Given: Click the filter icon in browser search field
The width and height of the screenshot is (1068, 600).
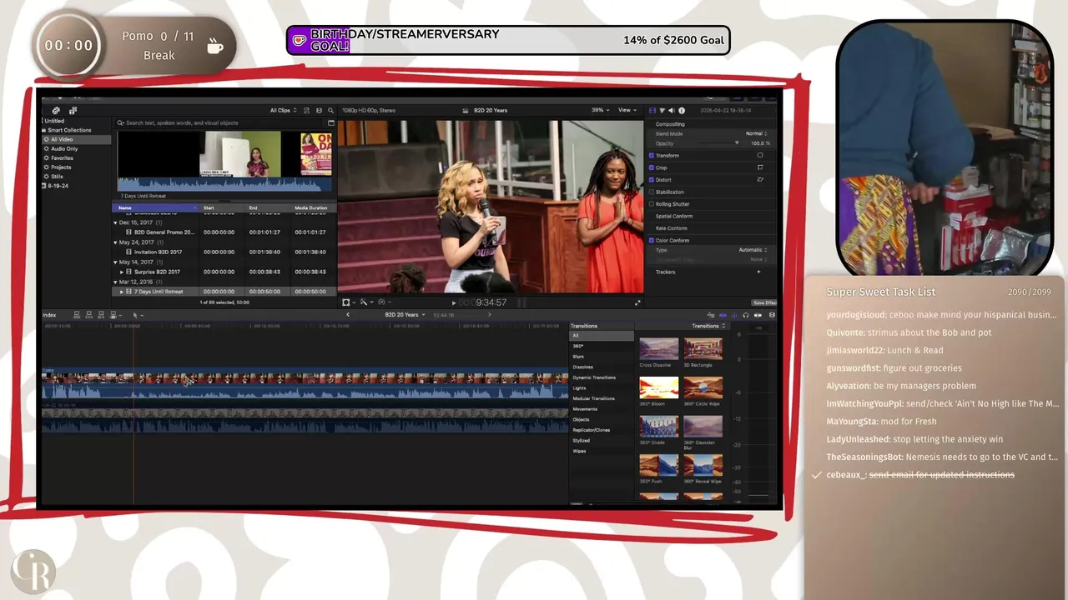Looking at the screenshot, I should coord(331,123).
